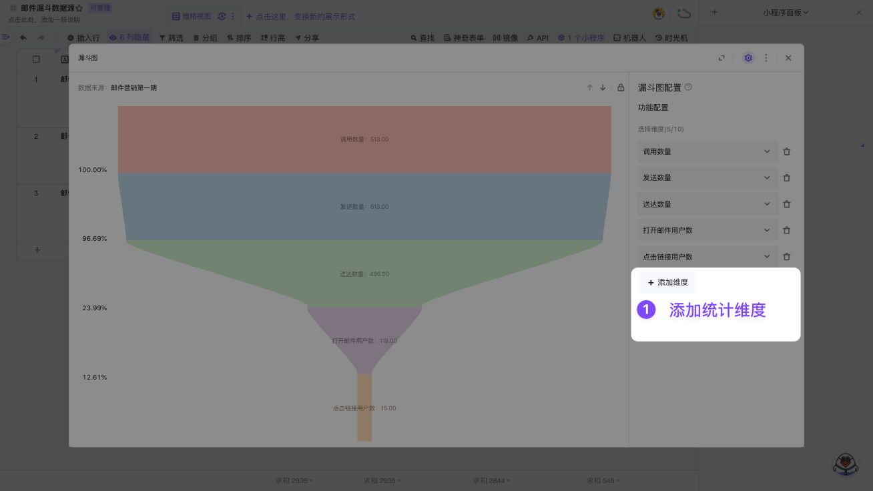Click the help icon beside 漏斗图配置
Screen dimensions: 873x491
coord(688,87)
